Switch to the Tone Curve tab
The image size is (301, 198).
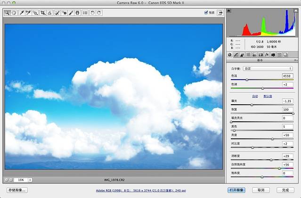click(235, 55)
